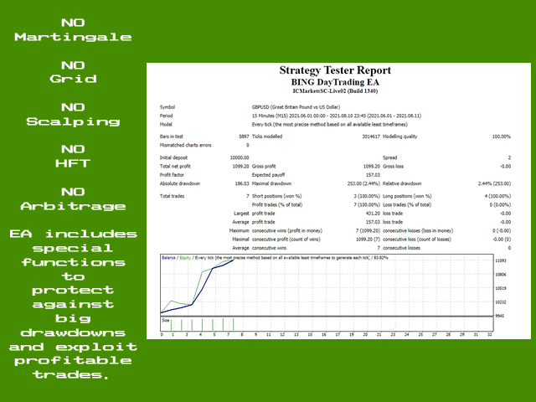Click the 'Gross loss' label

click(x=393, y=166)
